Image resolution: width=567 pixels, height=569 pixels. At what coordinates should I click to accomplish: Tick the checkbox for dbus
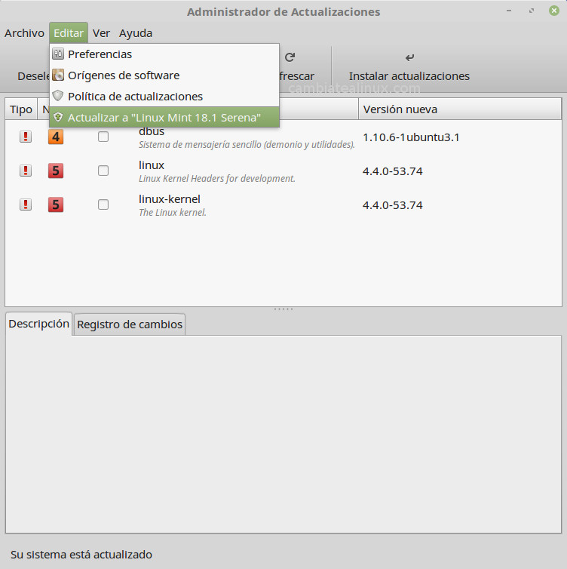click(103, 137)
